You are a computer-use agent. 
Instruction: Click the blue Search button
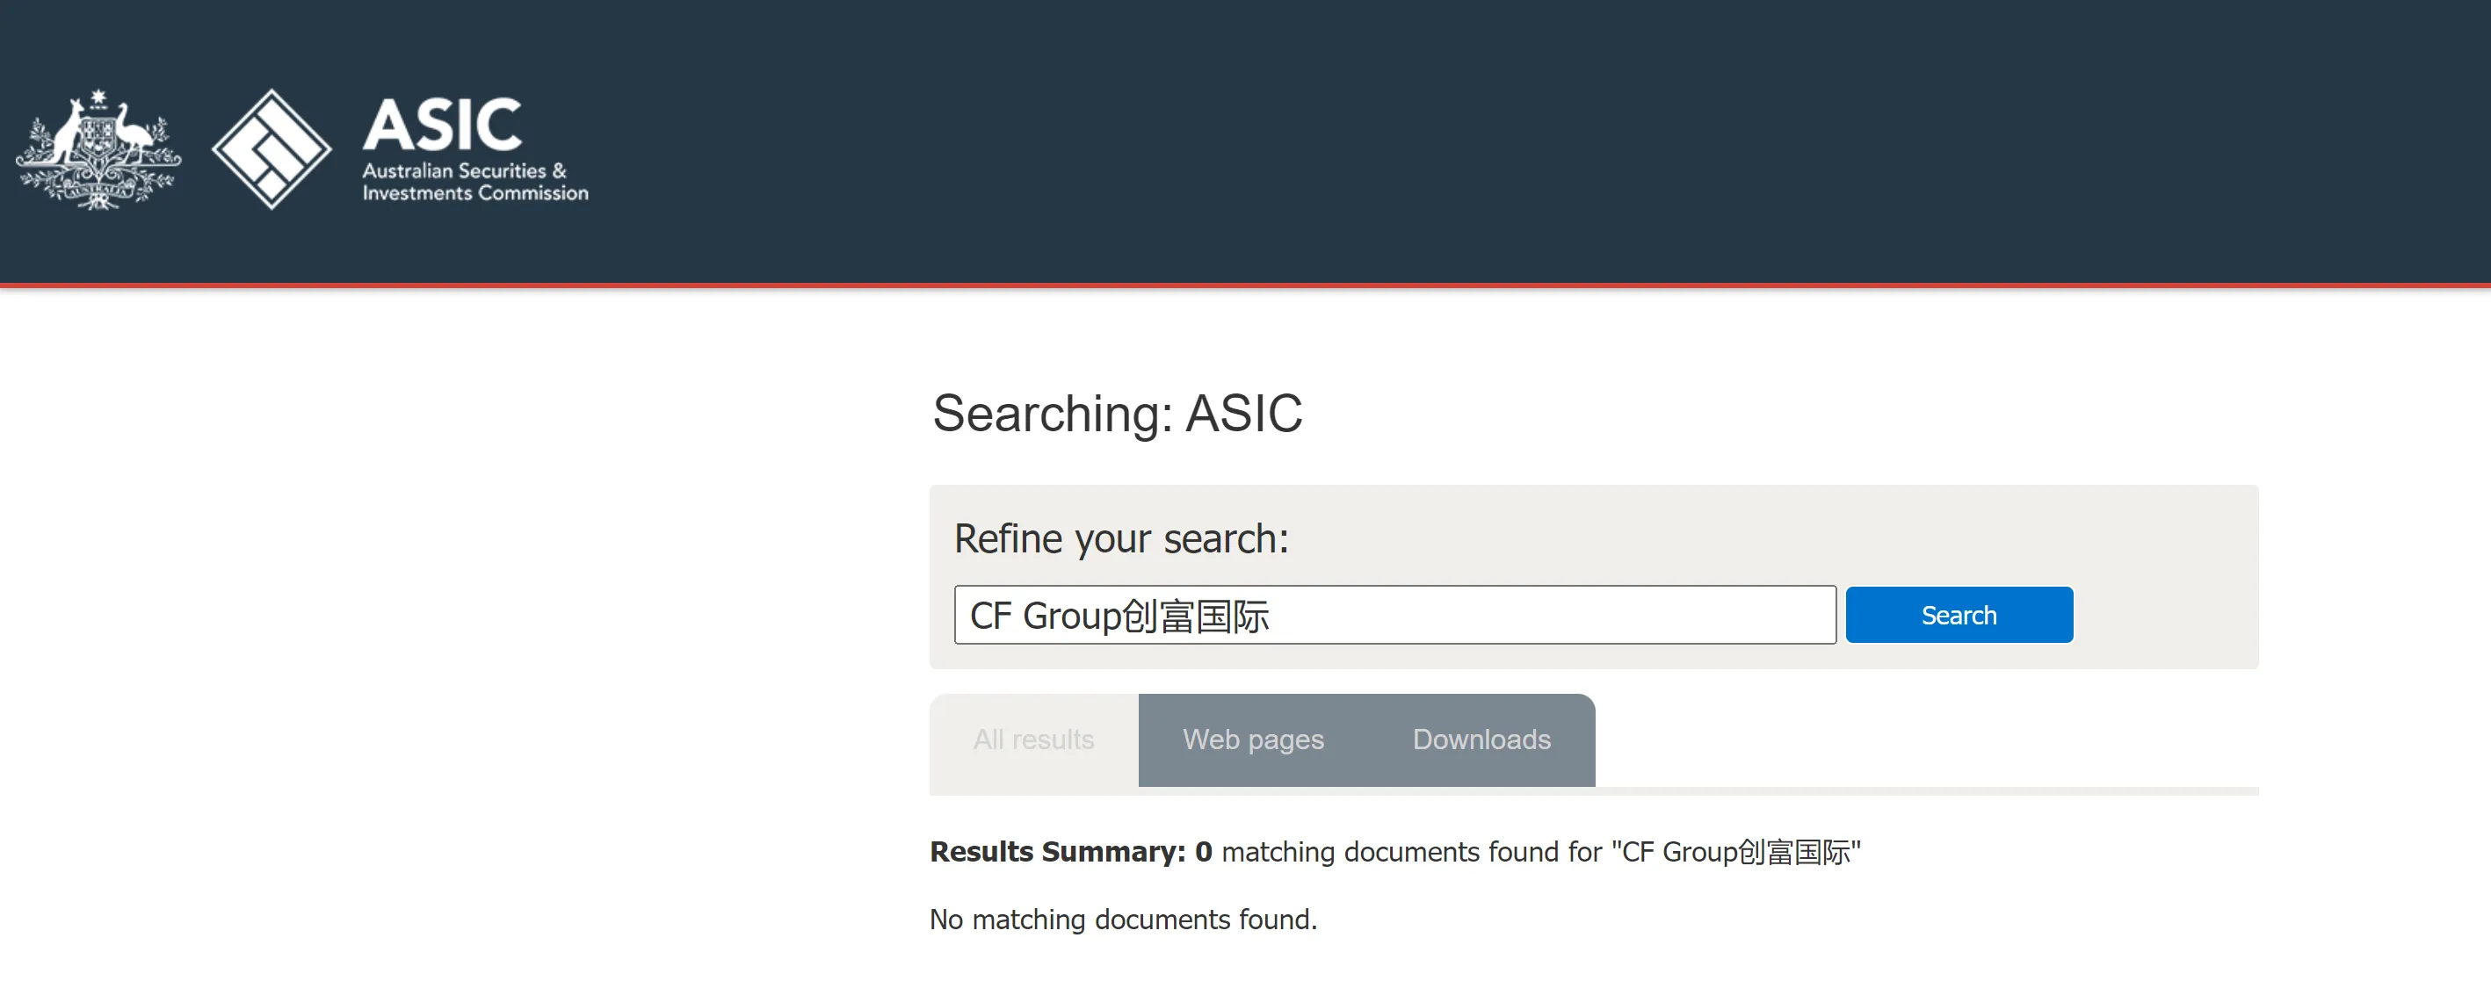1959,615
